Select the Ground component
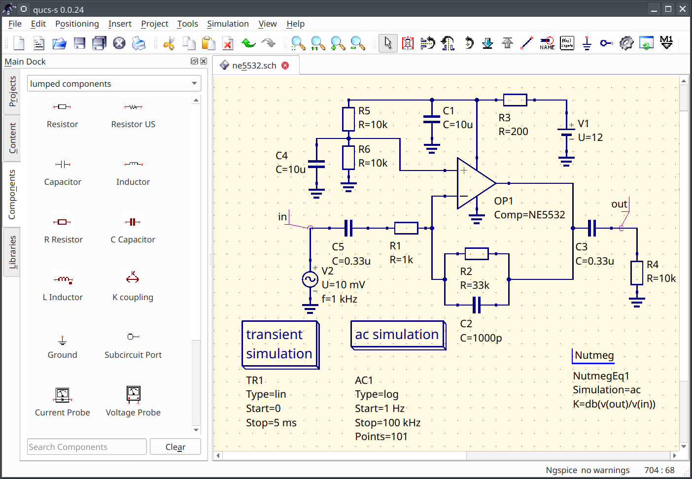This screenshot has width=692, height=479. (x=62, y=346)
